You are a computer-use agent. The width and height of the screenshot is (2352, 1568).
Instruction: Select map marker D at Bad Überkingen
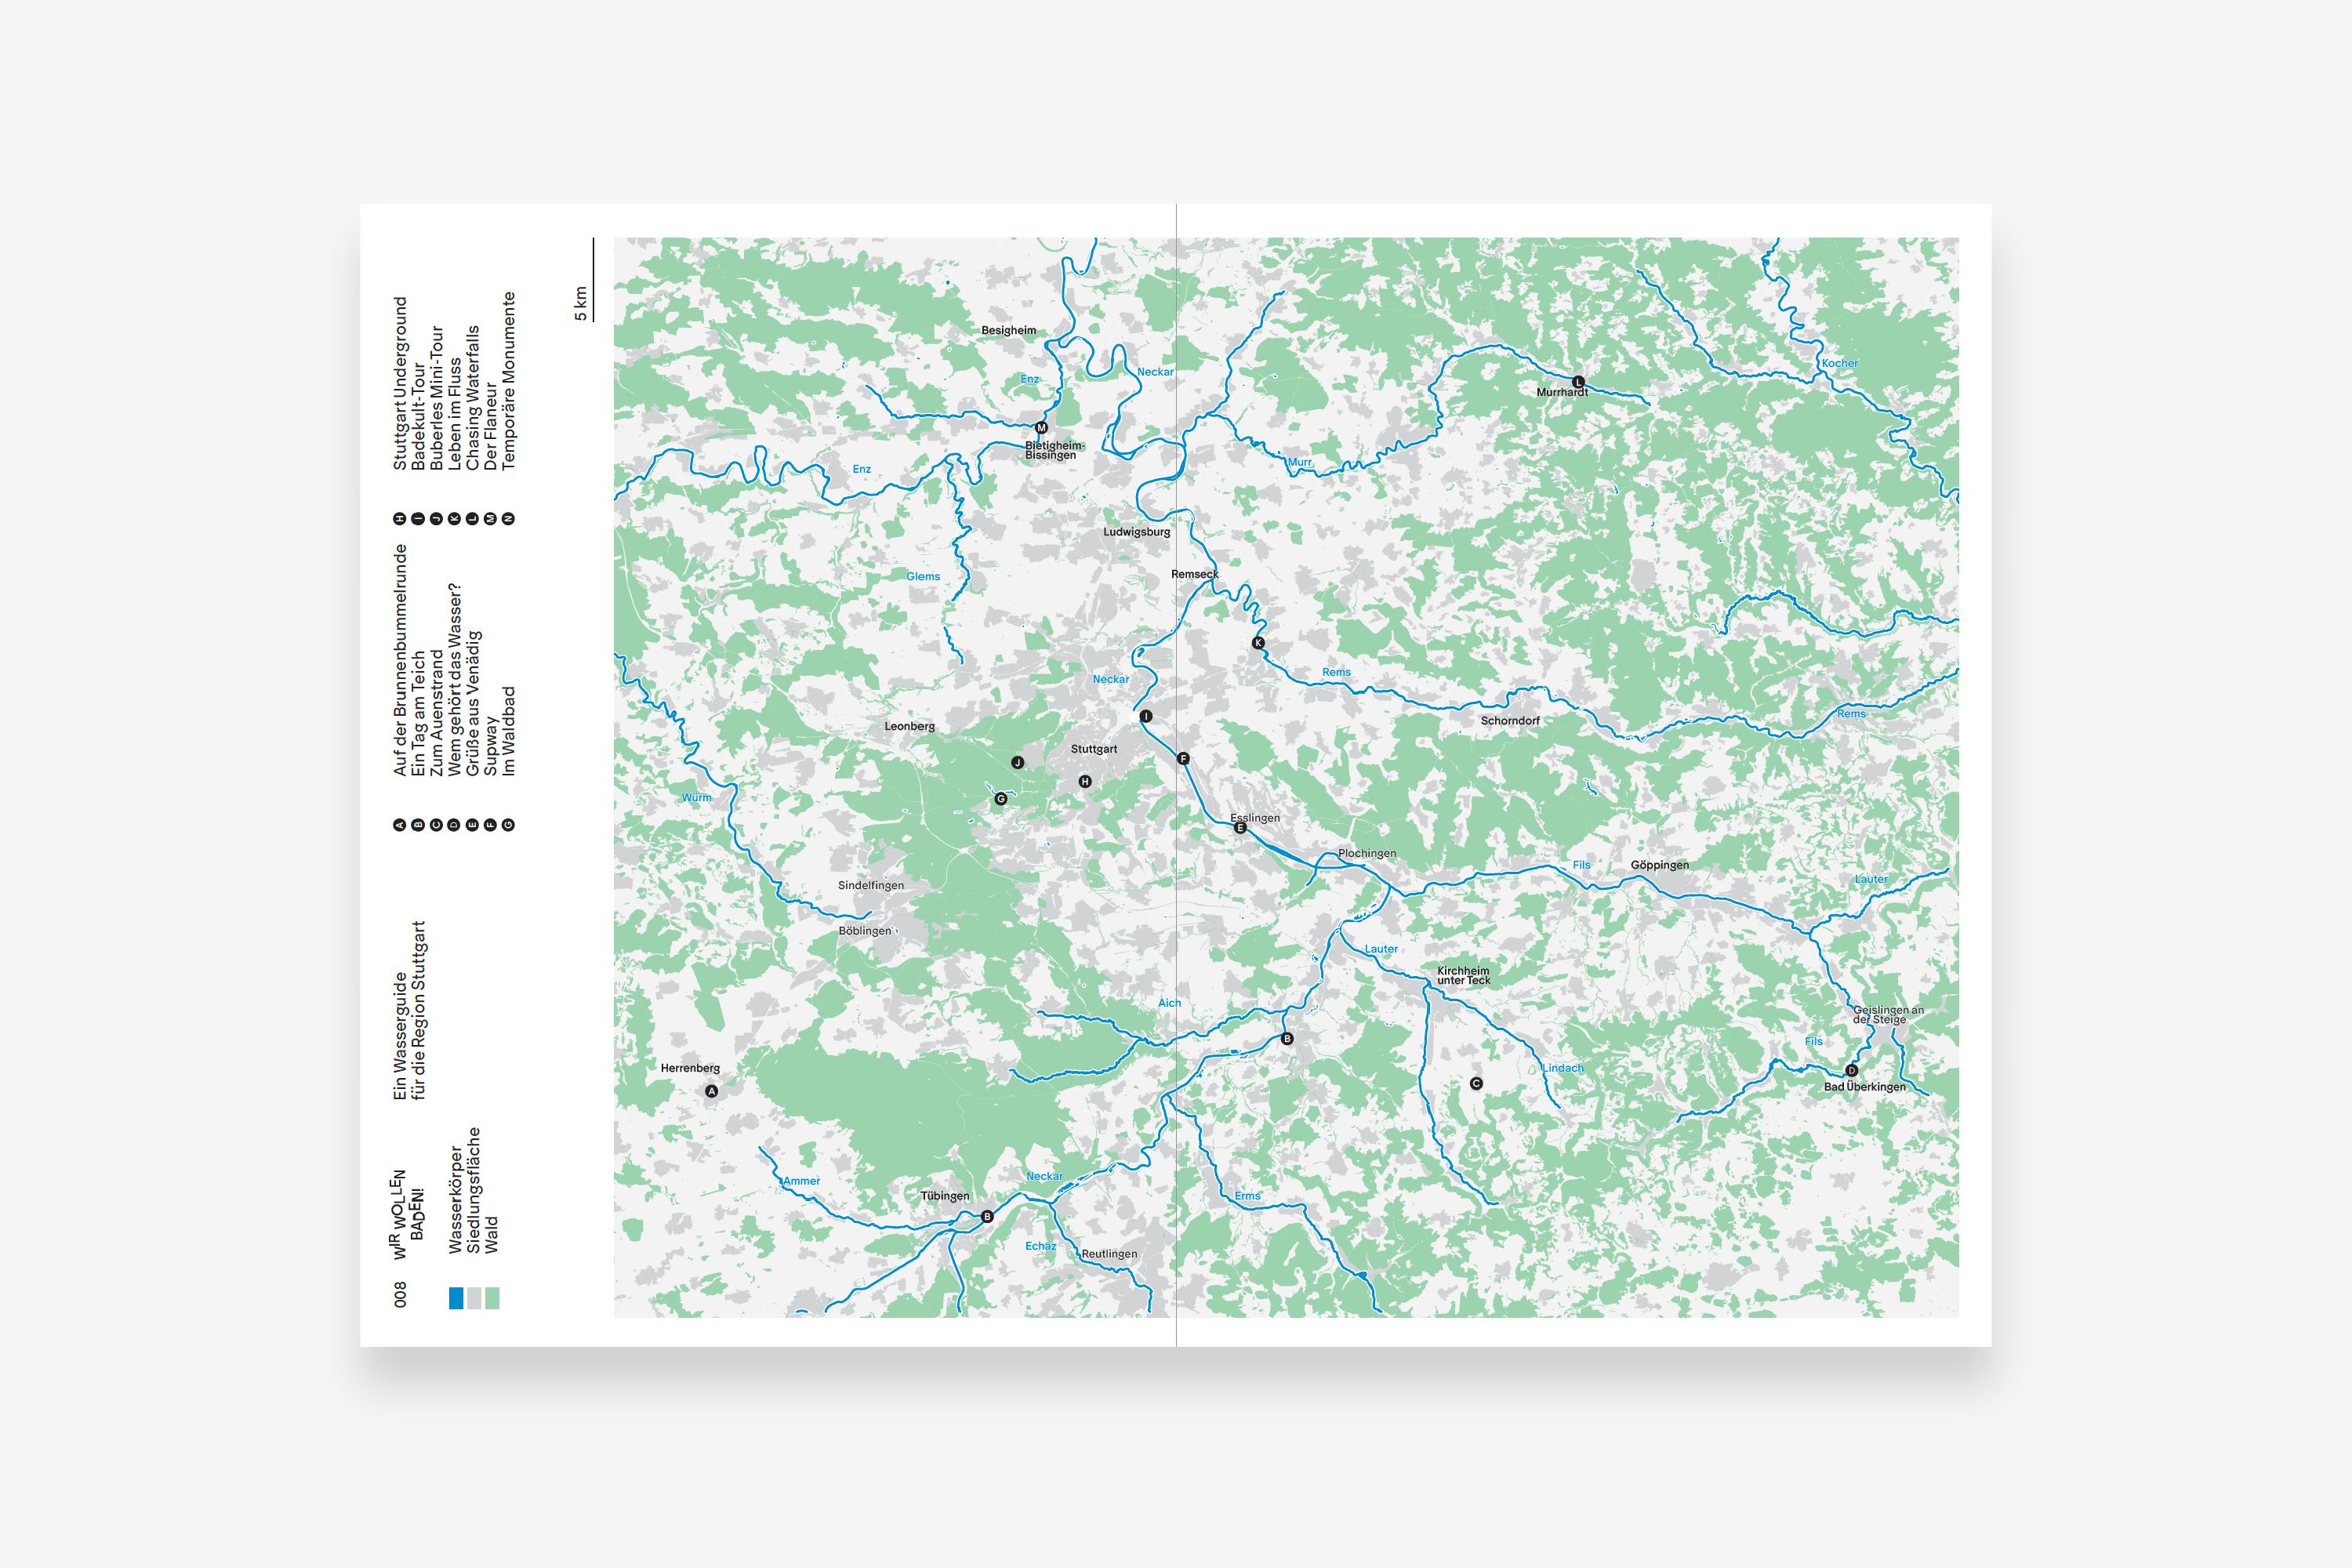[x=1851, y=1071]
